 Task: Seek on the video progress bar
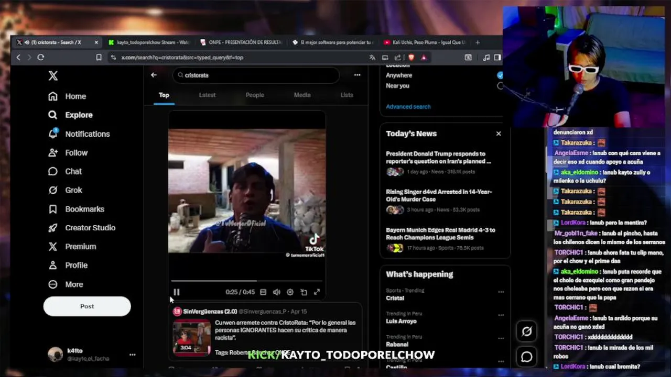246,281
